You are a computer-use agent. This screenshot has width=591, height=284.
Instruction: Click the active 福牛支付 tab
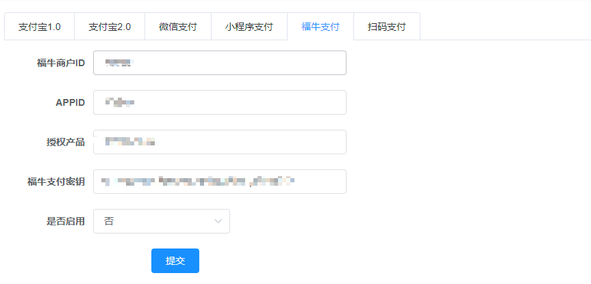click(x=320, y=27)
